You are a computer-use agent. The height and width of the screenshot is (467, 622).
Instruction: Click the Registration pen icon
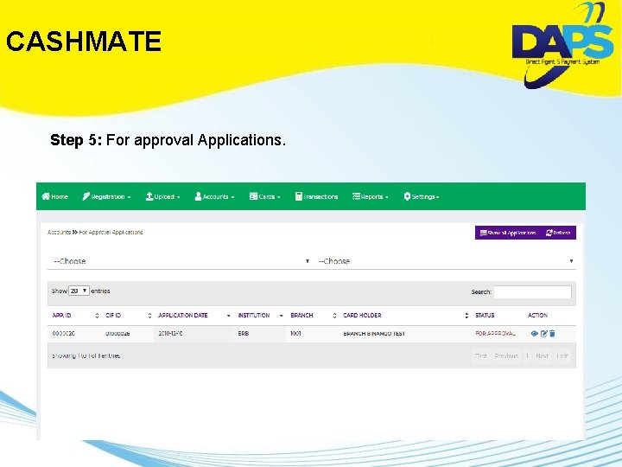86,196
